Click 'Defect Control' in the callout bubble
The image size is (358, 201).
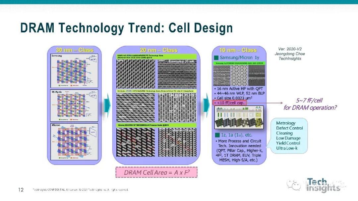pos(289,128)
